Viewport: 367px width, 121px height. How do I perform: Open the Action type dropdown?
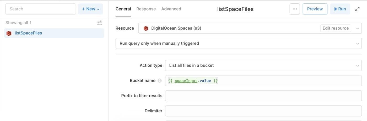coord(263,66)
